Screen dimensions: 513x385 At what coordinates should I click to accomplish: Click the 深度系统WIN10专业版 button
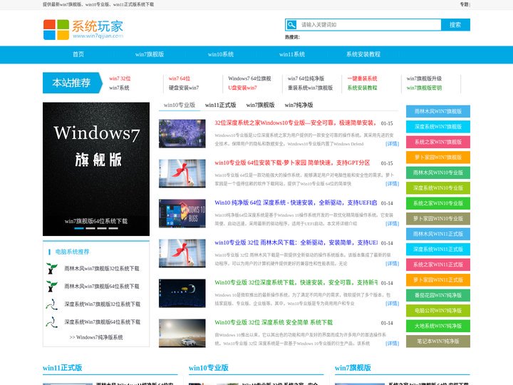[x=438, y=188]
